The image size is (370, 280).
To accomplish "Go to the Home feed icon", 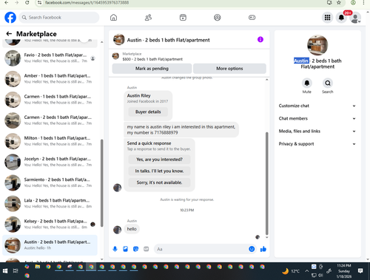I will [113, 18].
